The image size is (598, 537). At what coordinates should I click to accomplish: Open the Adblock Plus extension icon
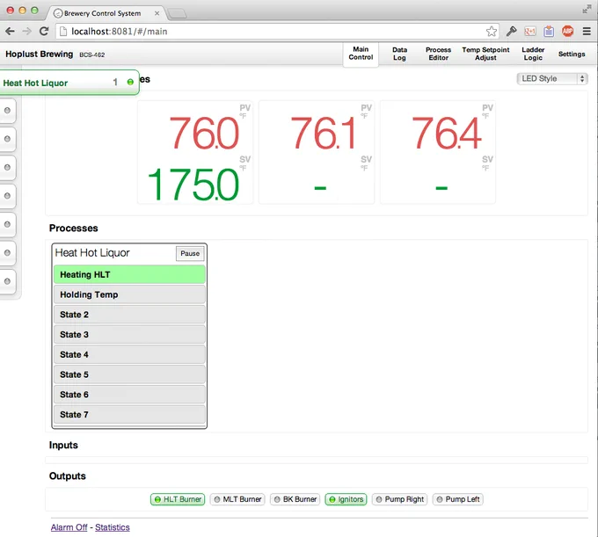[567, 32]
